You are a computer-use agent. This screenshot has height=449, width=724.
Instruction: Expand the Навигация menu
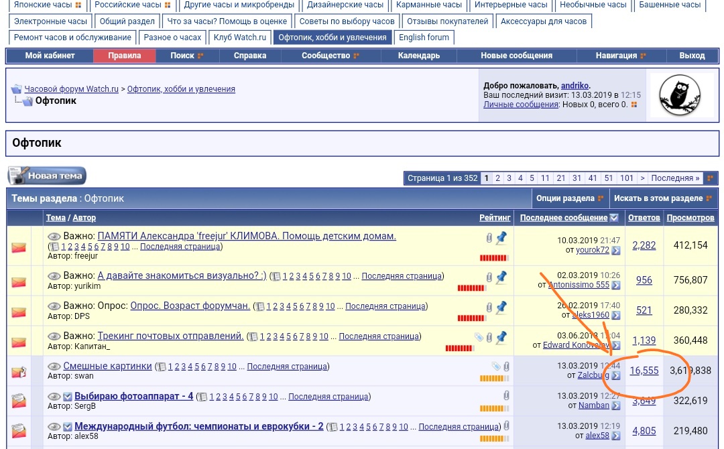click(621, 56)
